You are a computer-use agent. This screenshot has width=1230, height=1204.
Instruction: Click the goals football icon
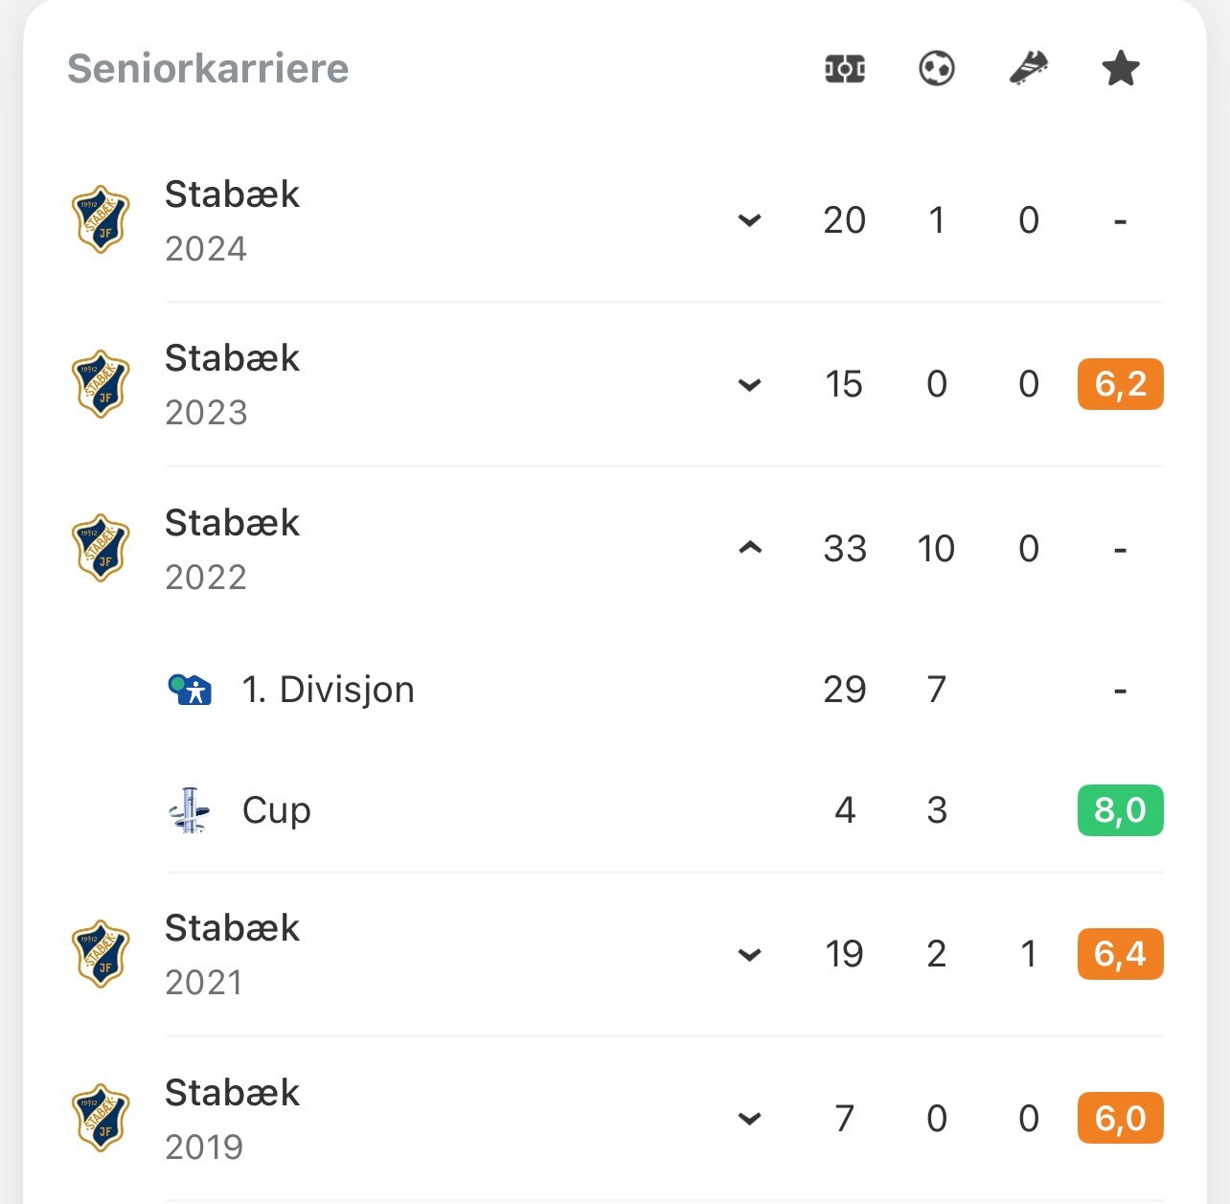point(936,69)
